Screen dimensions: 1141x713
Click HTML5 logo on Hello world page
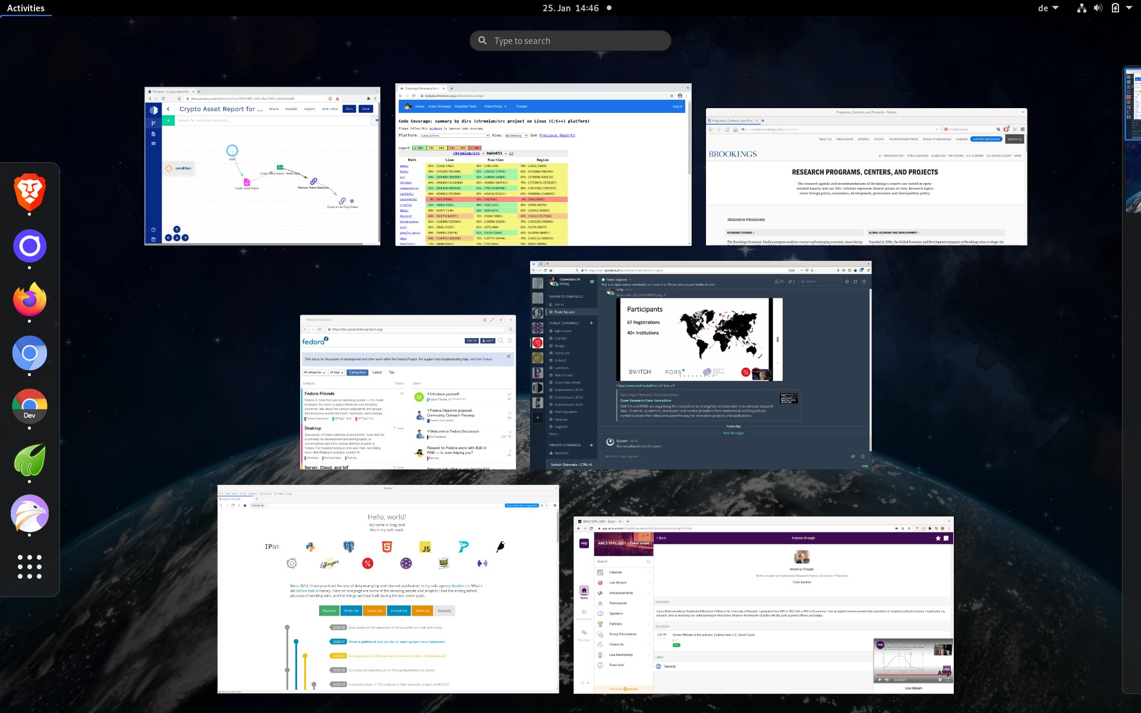pos(387,547)
